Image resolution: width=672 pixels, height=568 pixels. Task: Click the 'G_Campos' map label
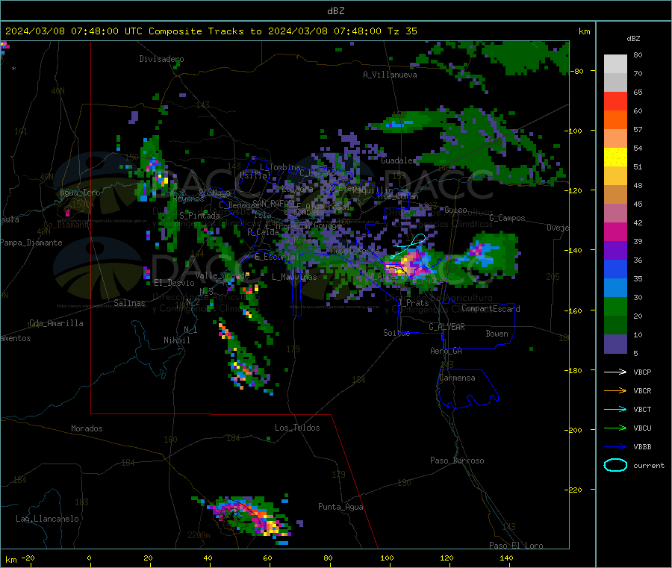(507, 218)
